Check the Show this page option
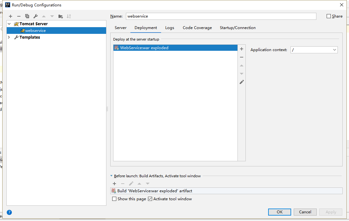 (x=114, y=199)
